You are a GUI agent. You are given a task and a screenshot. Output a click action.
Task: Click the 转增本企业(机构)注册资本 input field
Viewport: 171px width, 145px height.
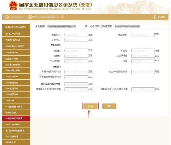tap(76, 89)
